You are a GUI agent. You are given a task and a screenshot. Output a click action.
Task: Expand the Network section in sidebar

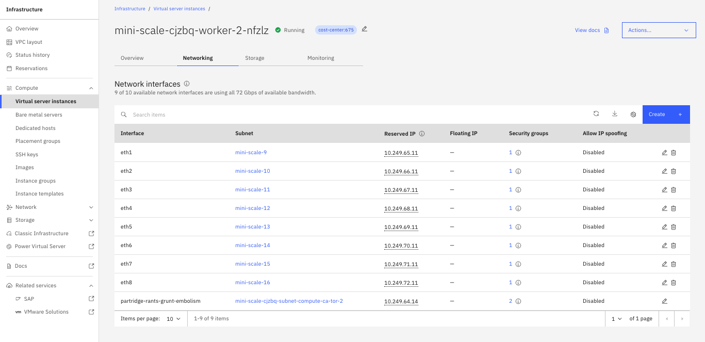(91, 207)
